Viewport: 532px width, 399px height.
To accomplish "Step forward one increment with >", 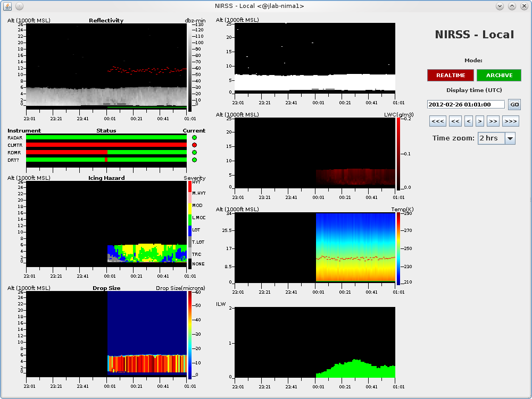I will pos(479,121).
